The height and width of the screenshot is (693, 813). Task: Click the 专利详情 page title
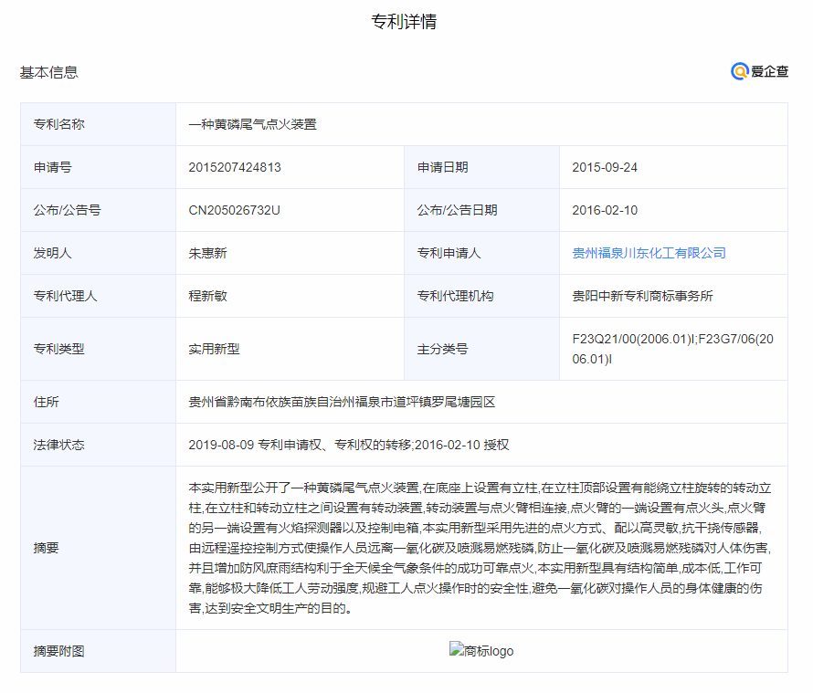pyautogui.click(x=403, y=22)
